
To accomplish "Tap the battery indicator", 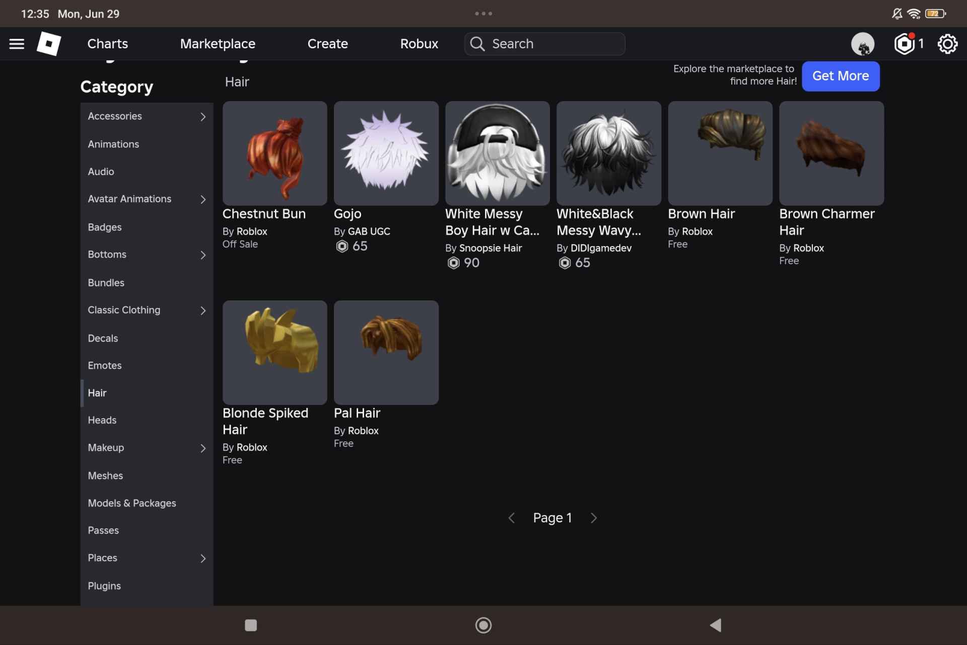I will pos(935,14).
